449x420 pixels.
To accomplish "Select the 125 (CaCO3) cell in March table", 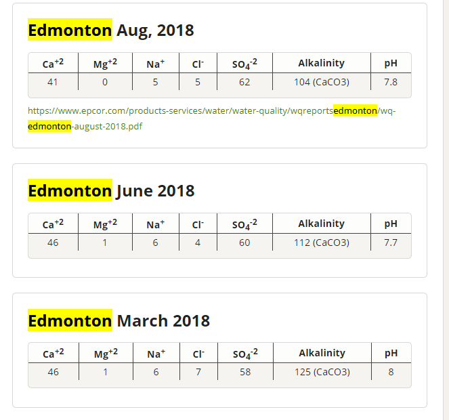I will click(x=322, y=372).
